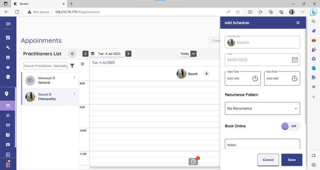Viewport: 320px width, 170px height.
Task: Open the End Time clock picker
Action: (x=294, y=78)
